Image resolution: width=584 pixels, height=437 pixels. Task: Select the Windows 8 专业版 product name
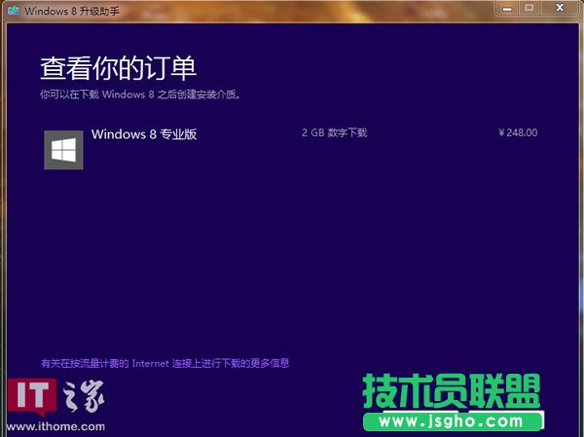click(144, 134)
